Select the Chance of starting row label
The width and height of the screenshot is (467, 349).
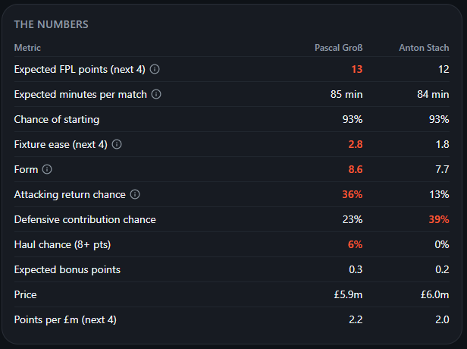coord(57,119)
